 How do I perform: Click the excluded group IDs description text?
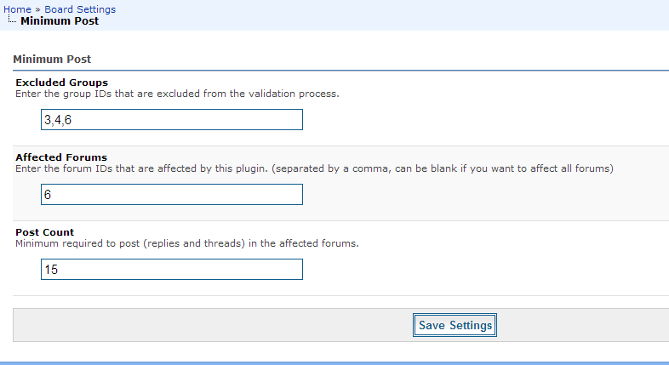[177, 94]
